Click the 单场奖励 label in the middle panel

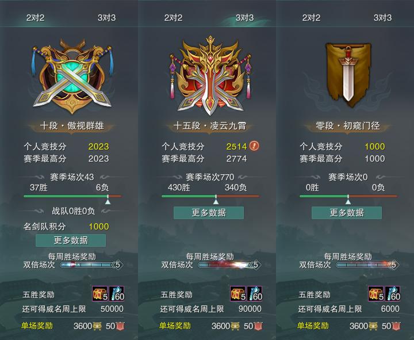pos(175,326)
